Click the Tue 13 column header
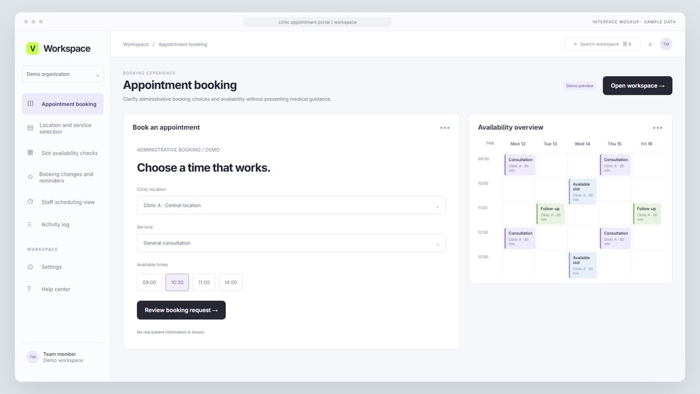The width and height of the screenshot is (700, 394). pos(550,144)
